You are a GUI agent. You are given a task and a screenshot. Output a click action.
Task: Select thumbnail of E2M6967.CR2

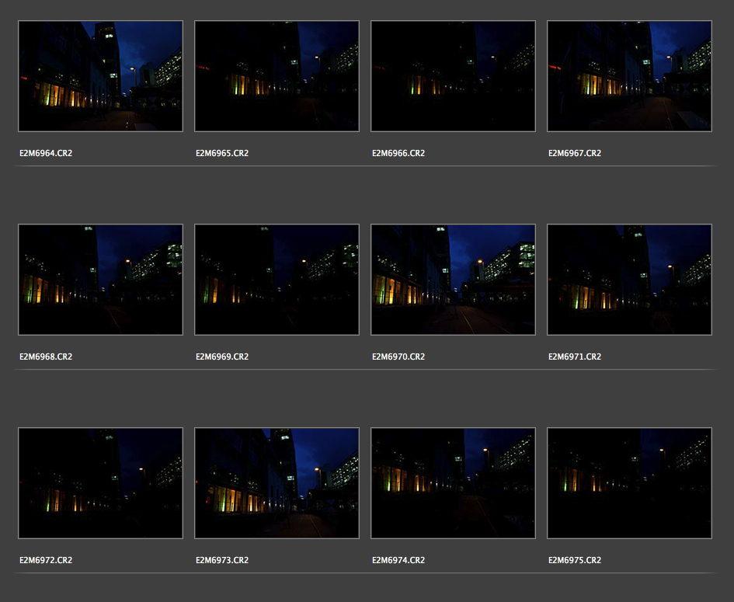(x=629, y=76)
